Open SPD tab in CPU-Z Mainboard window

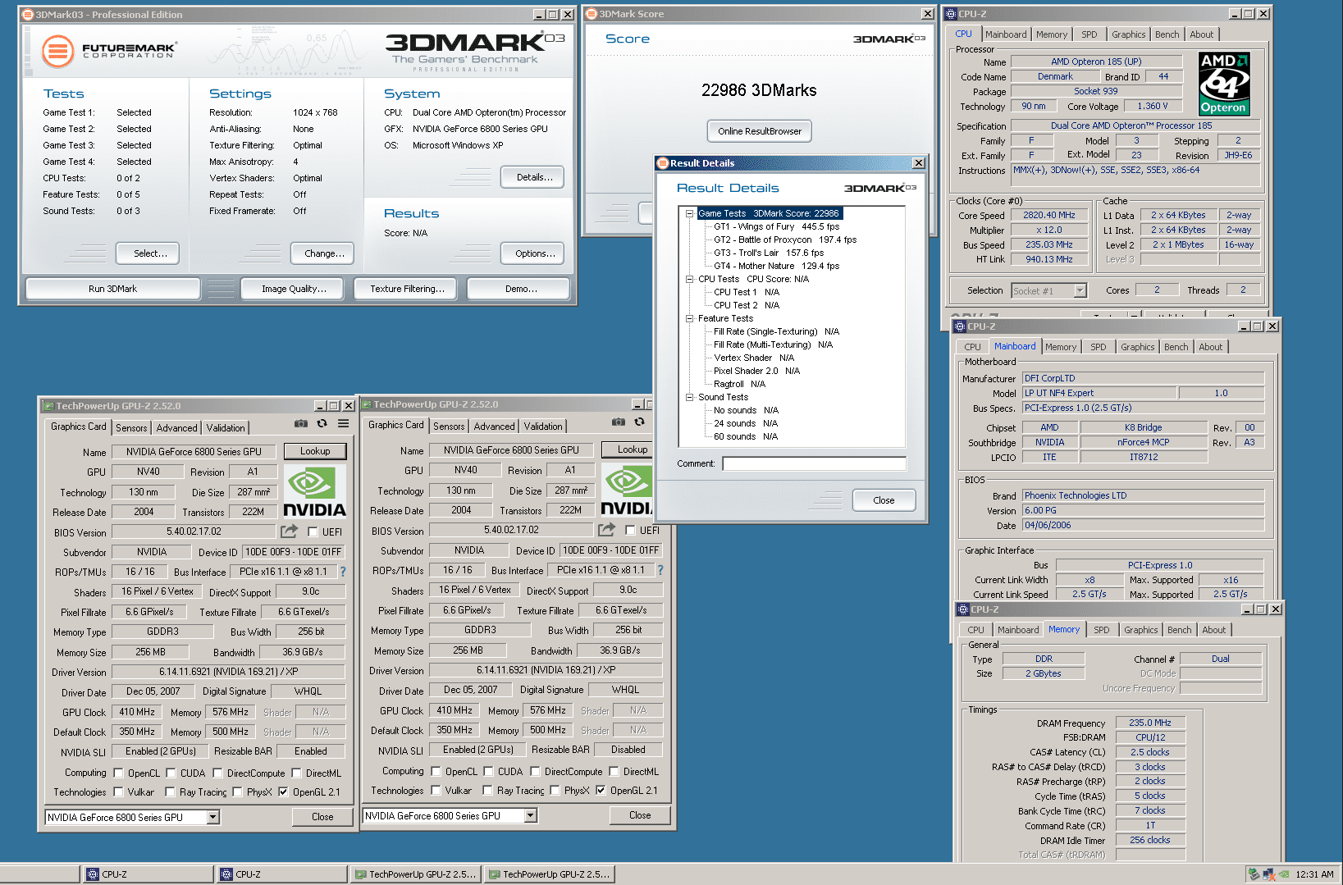pyautogui.click(x=1098, y=347)
